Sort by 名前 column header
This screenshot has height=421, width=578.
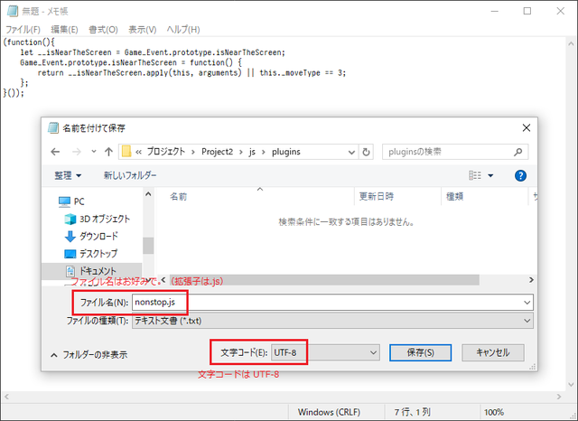(x=179, y=196)
